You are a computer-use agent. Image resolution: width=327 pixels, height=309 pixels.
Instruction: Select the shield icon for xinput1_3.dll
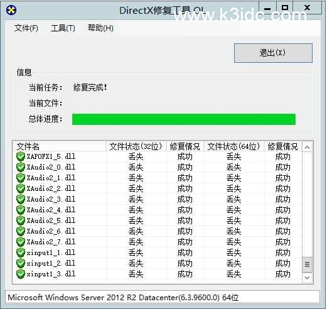tap(21, 274)
